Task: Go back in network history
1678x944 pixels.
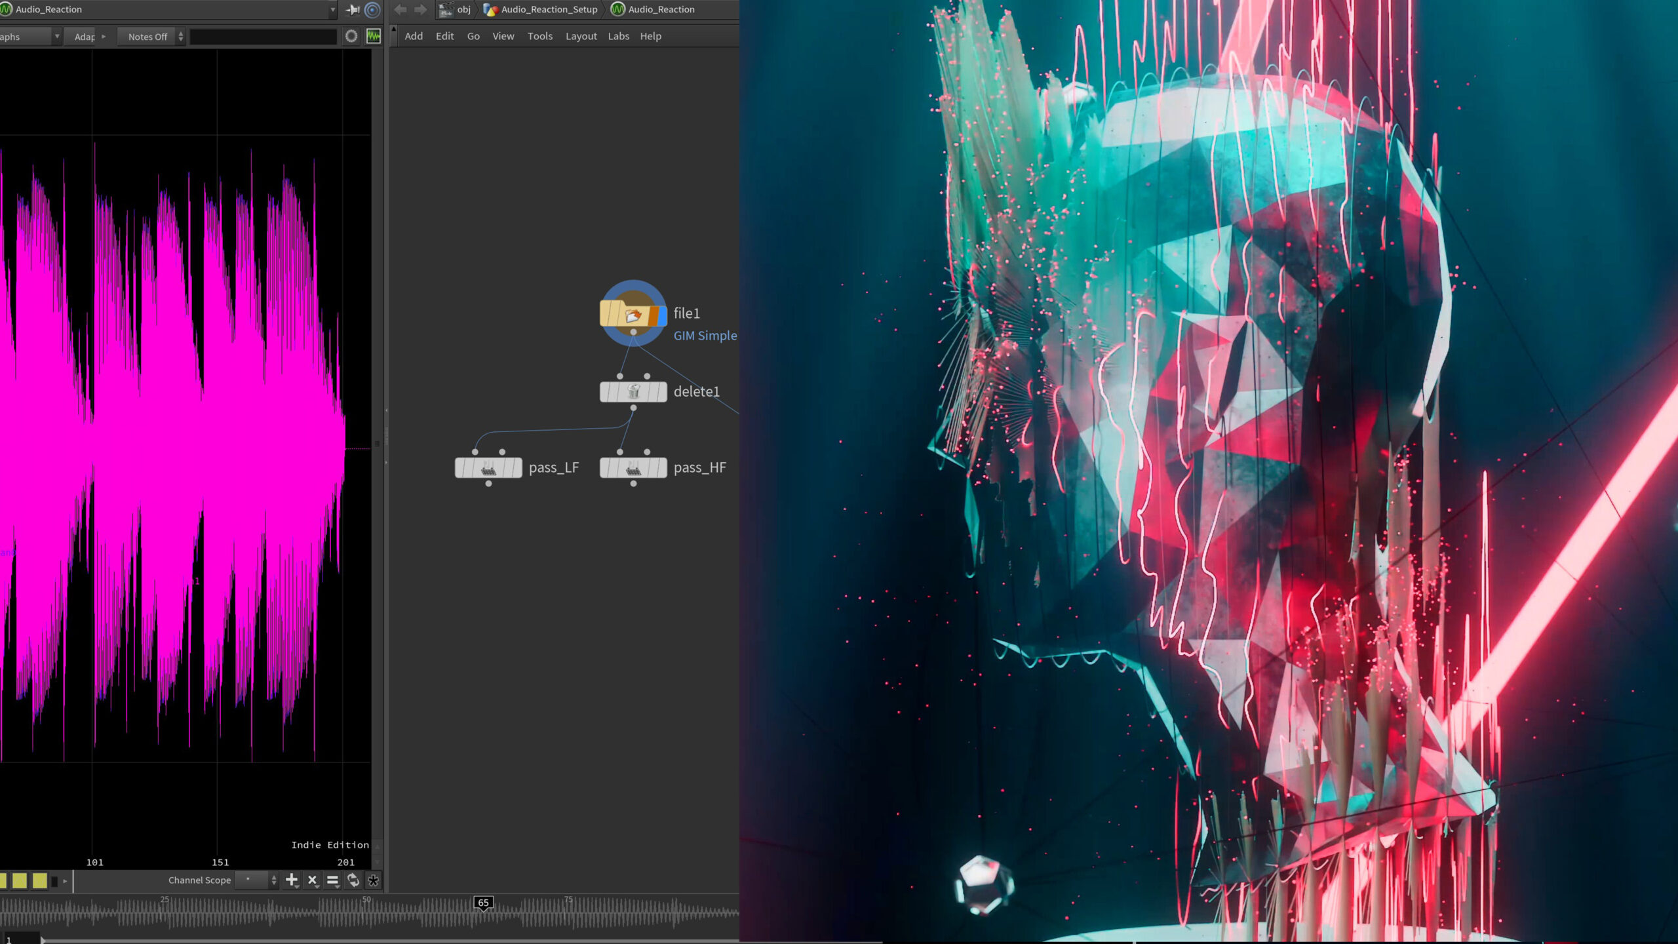Action: pos(400,9)
